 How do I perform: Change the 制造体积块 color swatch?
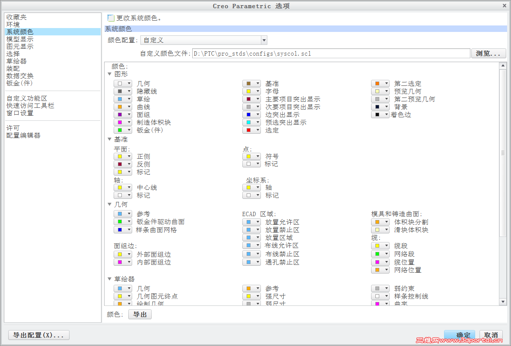(x=123, y=123)
